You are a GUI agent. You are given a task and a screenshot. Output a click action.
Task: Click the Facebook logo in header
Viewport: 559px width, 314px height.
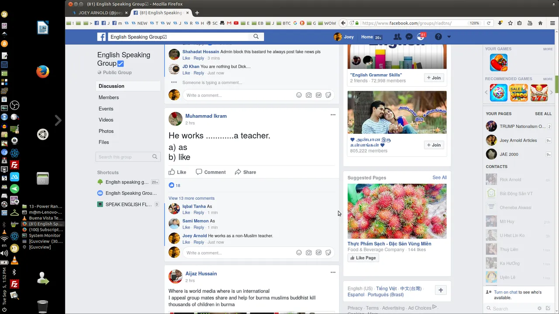coord(101,37)
